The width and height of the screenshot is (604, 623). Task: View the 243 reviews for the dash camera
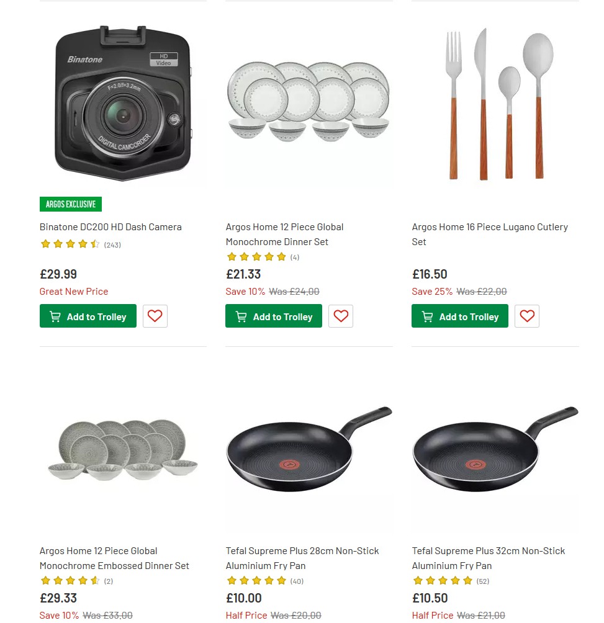point(112,244)
